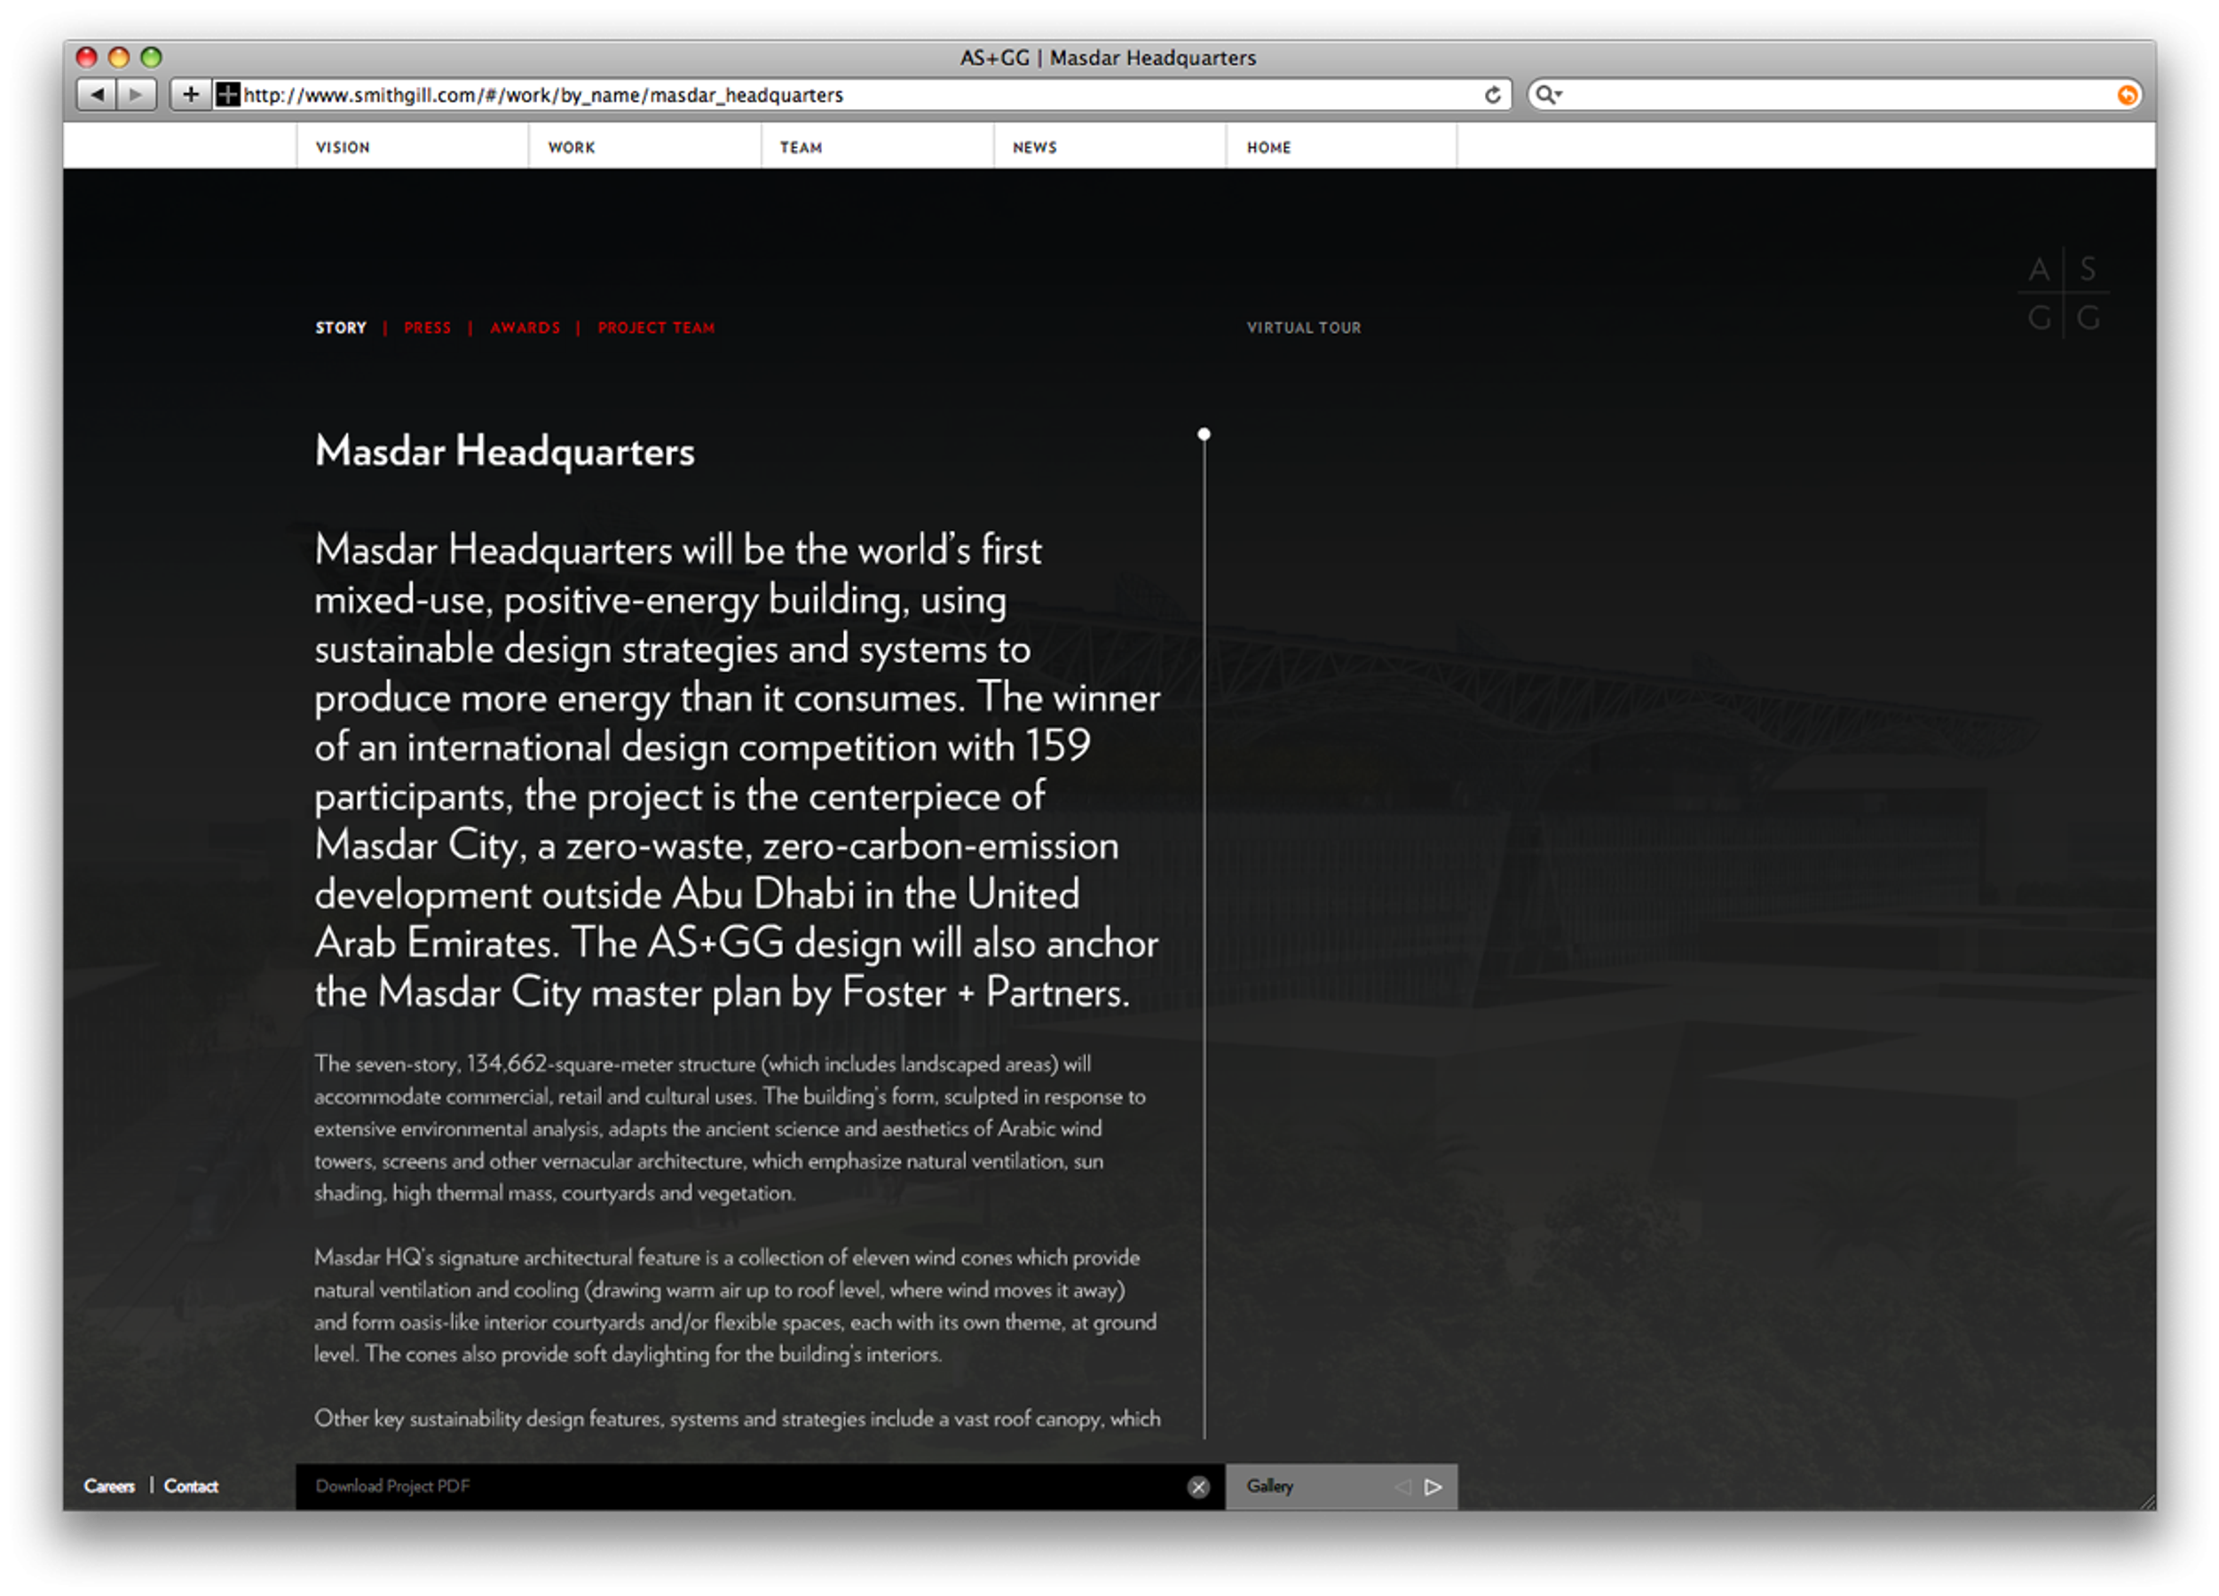Launch the VIRTUAL TOUR link

click(1303, 328)
